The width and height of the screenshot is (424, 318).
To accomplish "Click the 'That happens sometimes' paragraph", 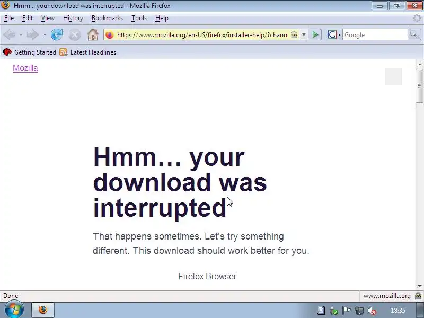I will pos(201,243).
